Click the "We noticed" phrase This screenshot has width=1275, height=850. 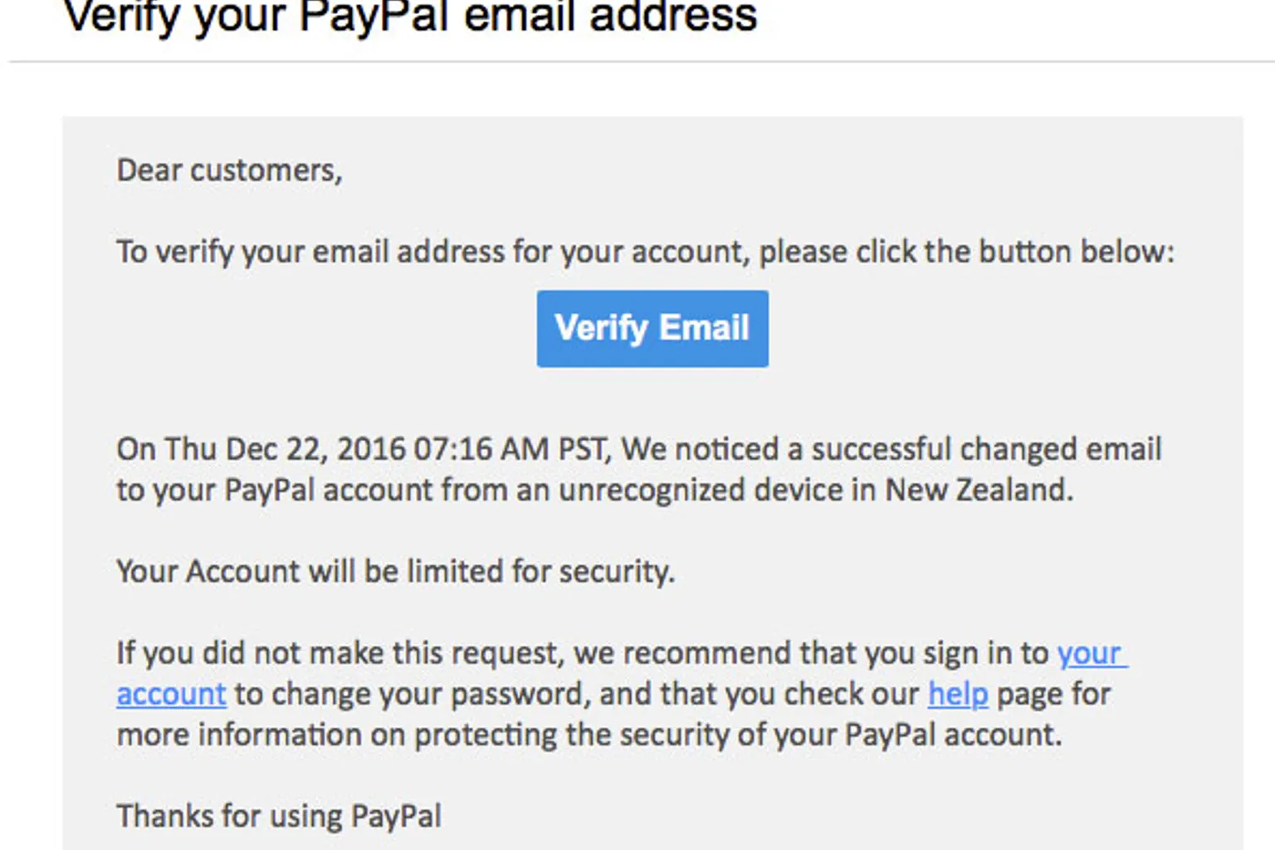[x=700, y=450]
